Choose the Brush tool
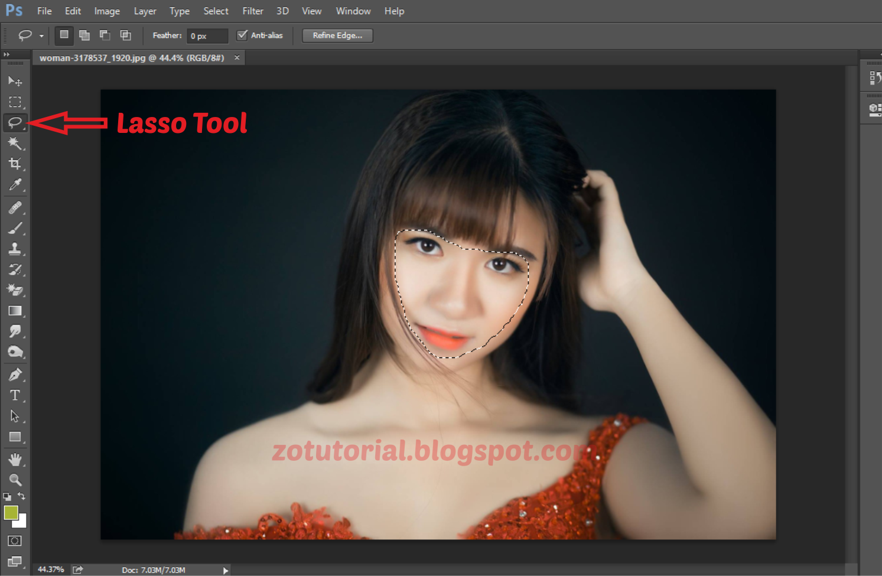The width and height of the screenshot is (882, 576). pyautogui.click(x=15, y=228)
